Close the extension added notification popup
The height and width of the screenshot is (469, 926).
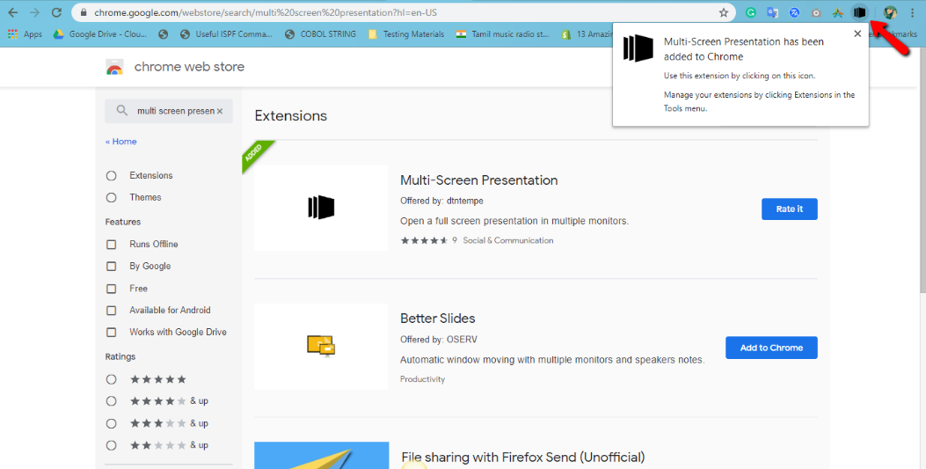(857, 34)
